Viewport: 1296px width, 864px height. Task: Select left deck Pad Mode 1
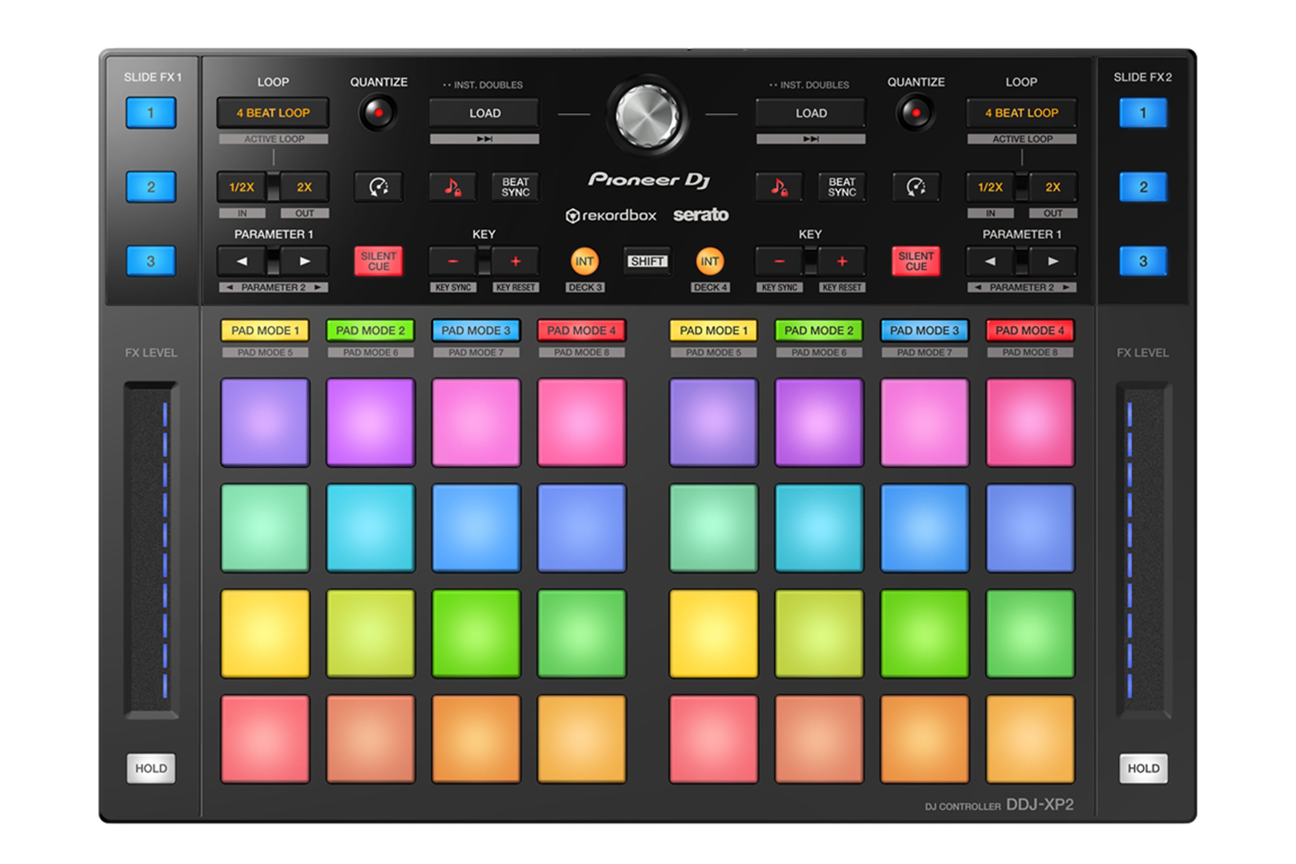(x=265, y=330)
